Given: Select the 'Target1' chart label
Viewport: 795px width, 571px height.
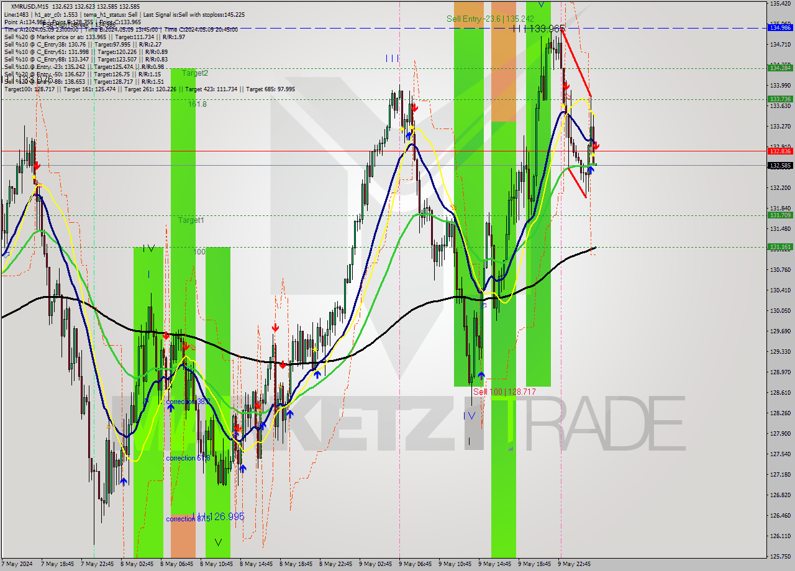Looking at the screenshot, I should [191, 220].
